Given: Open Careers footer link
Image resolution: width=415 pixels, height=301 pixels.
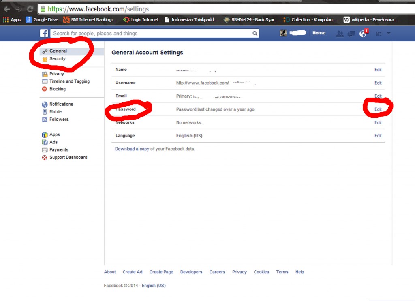Looking at the screenshot, I should coord(217,272).
